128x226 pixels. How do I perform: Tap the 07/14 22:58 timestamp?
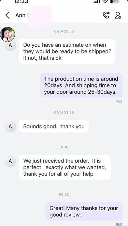click(64, 31)
